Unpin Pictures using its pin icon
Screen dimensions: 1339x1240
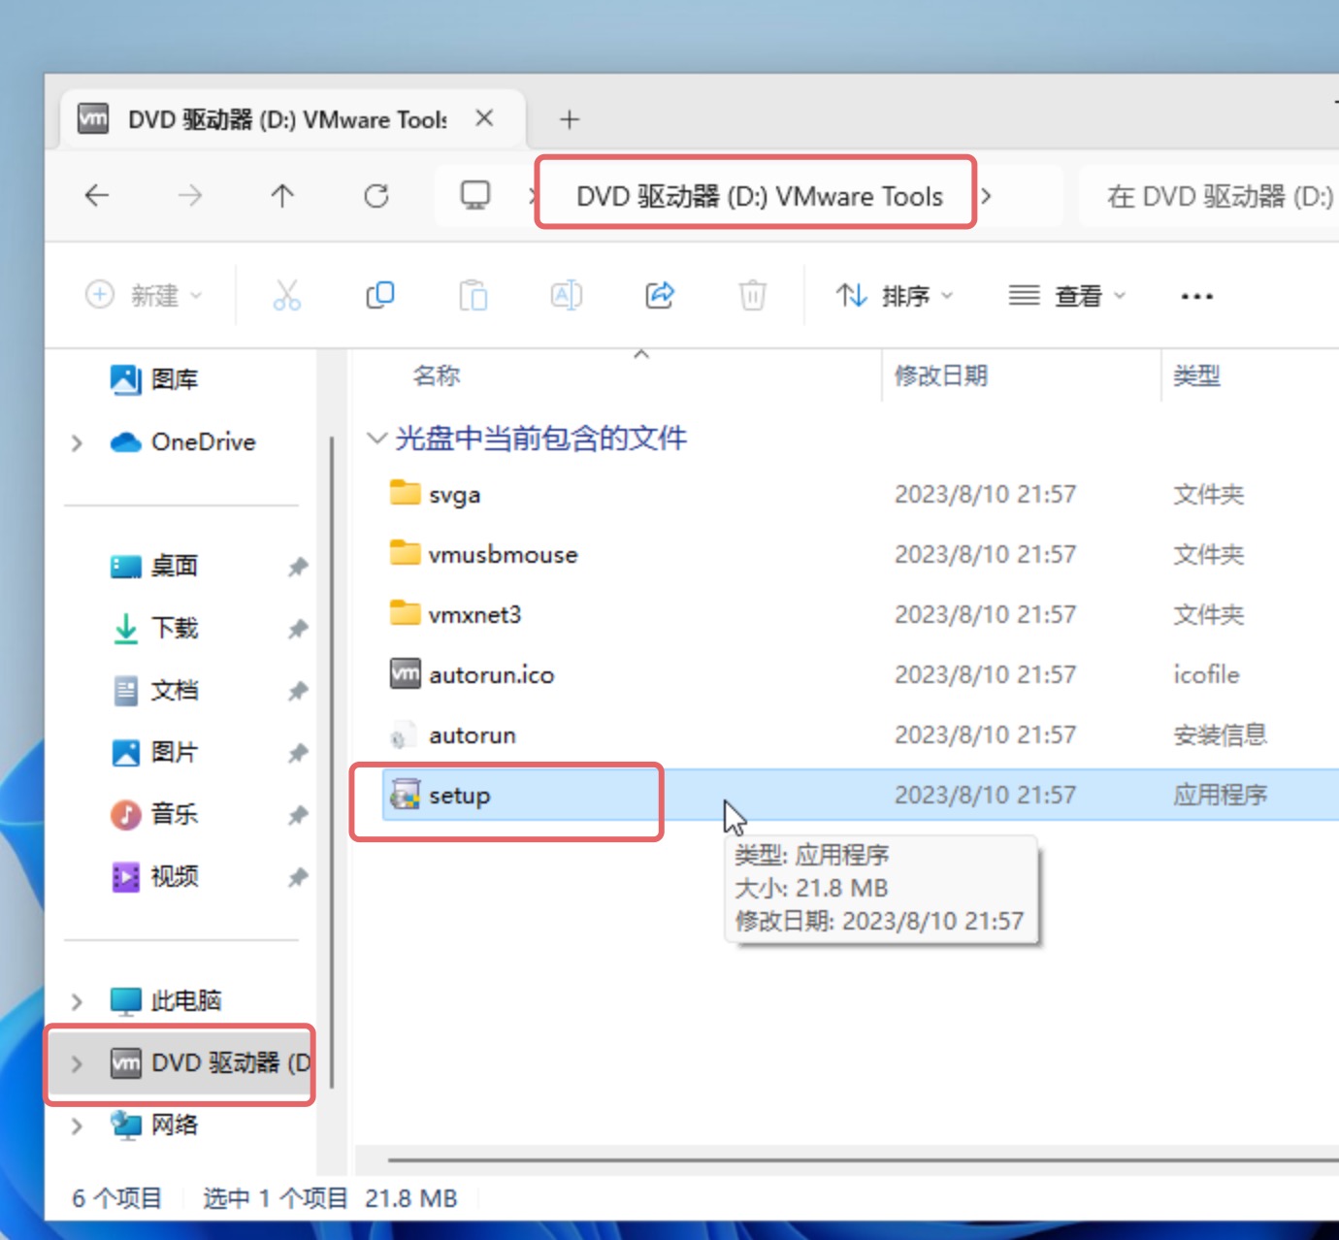pos(298,753)
